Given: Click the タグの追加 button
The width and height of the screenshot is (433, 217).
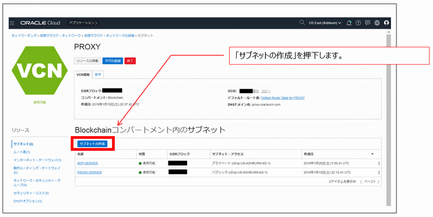Looking at the screenshot, I should coord(113,61).
